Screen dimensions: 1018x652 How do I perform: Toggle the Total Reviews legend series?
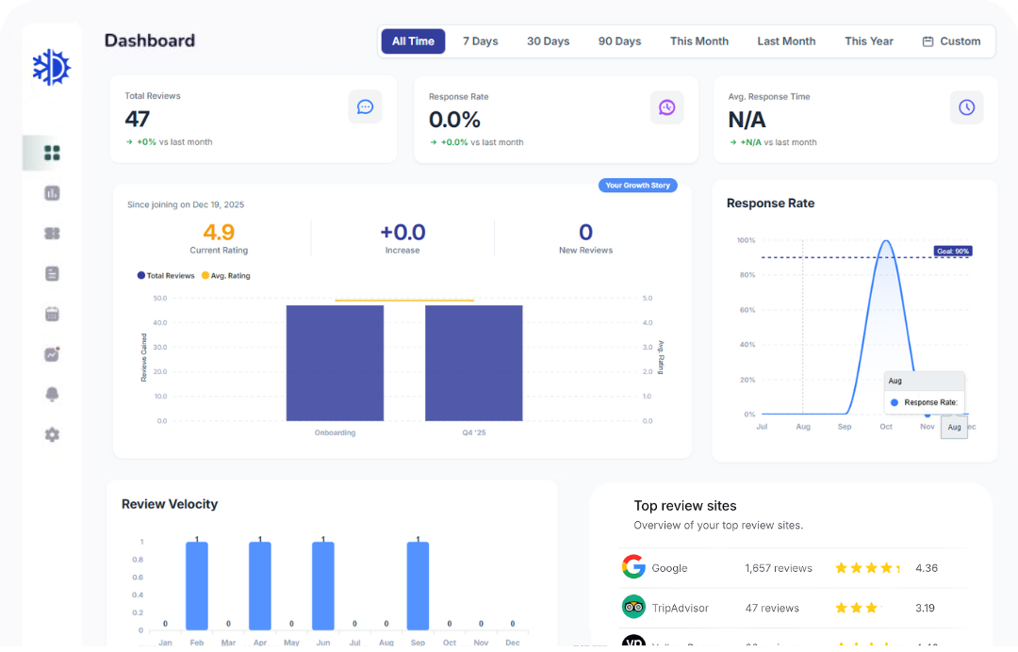(x=166, y=276)
